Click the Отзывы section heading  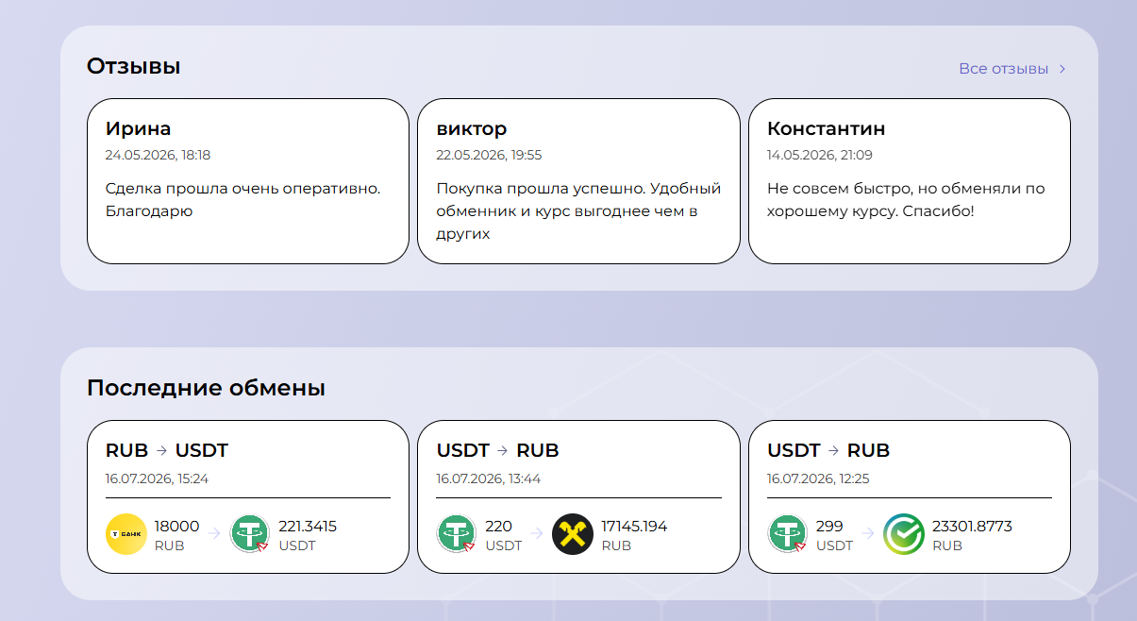coord(133,66)
